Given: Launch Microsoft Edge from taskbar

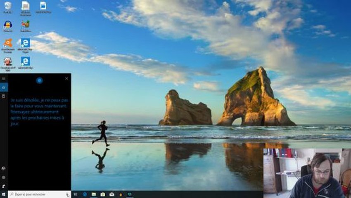Looking at the screenshot, I should point(85,194).
